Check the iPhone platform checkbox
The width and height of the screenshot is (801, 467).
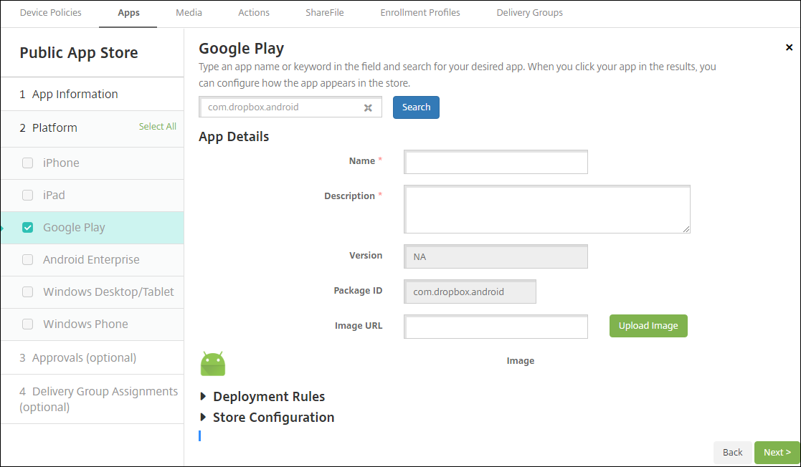pyautogui.click(x=28, y=163)
